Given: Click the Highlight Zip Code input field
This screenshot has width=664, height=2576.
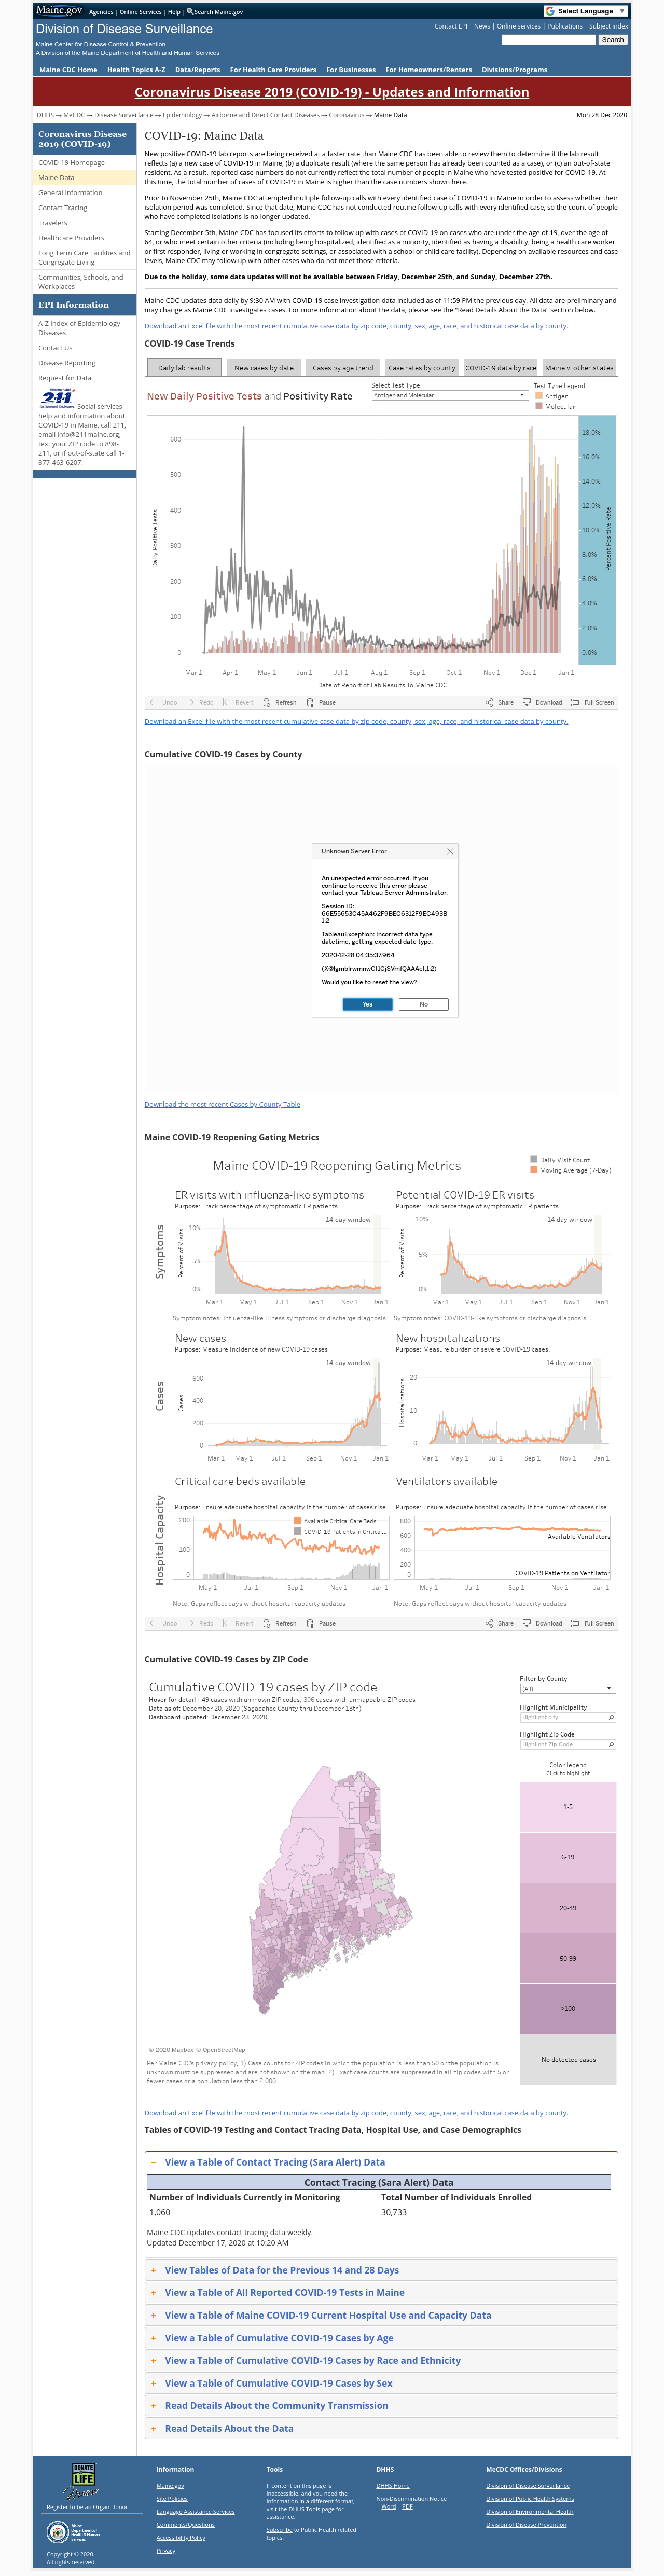Looking at the screenshot, I should pos(567,1744).
